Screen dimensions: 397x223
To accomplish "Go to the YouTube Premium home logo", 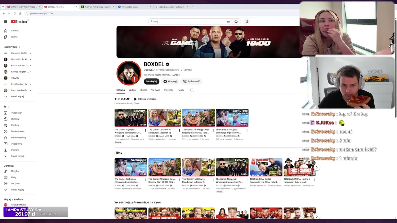I will coord(19,22).
